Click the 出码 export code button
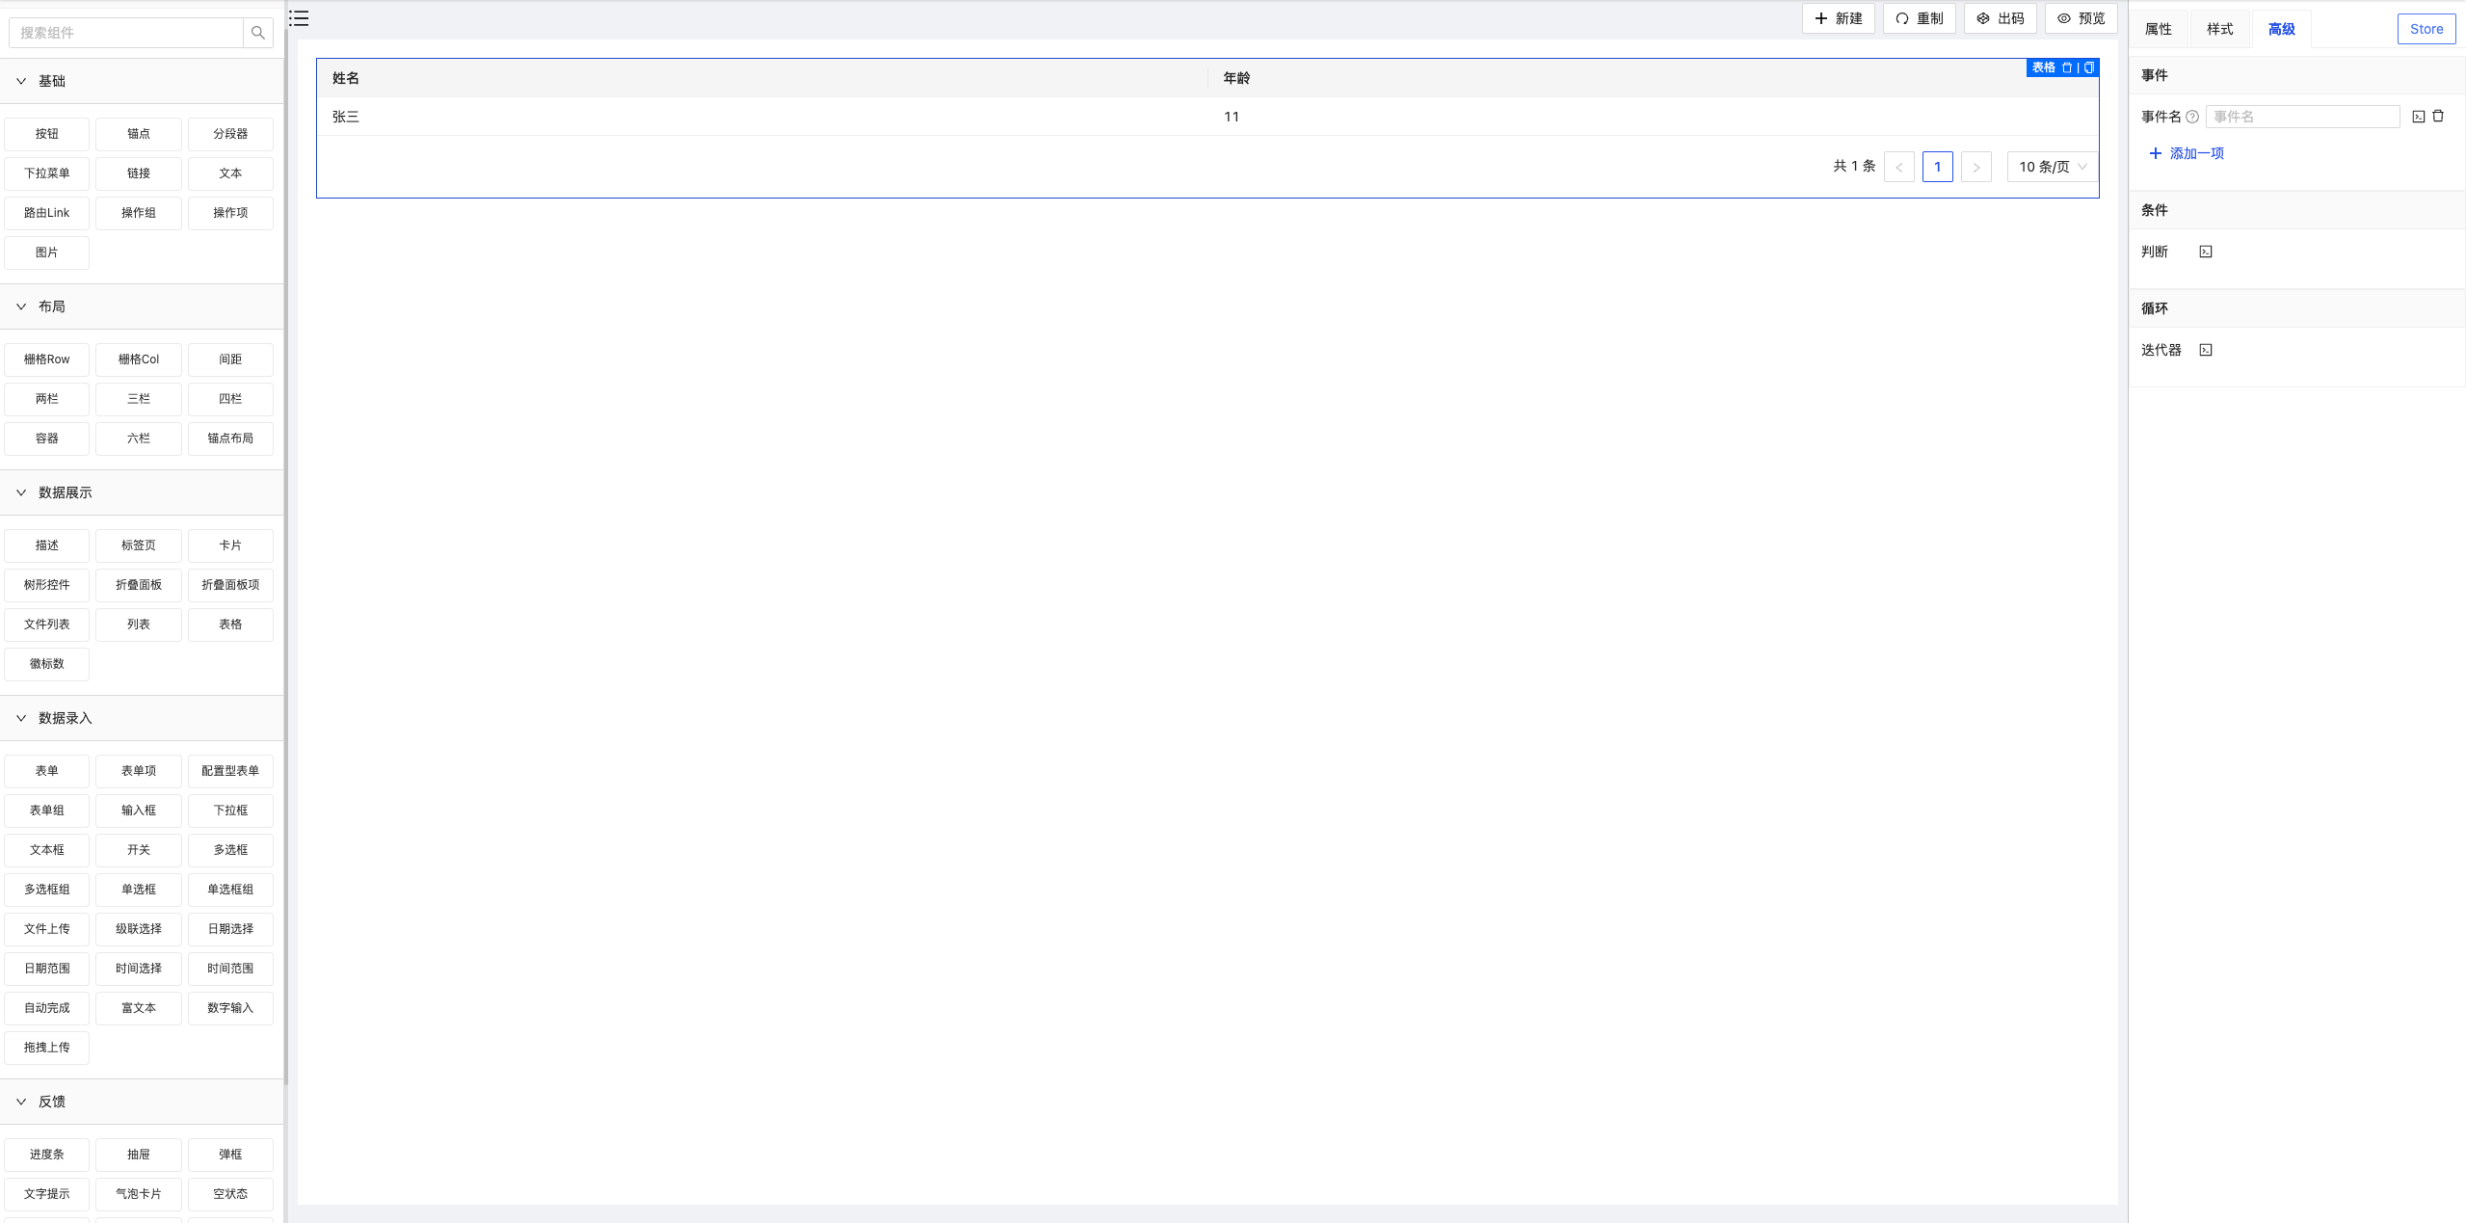This screenshot has height=1223, width=2466. (2000, 18)
